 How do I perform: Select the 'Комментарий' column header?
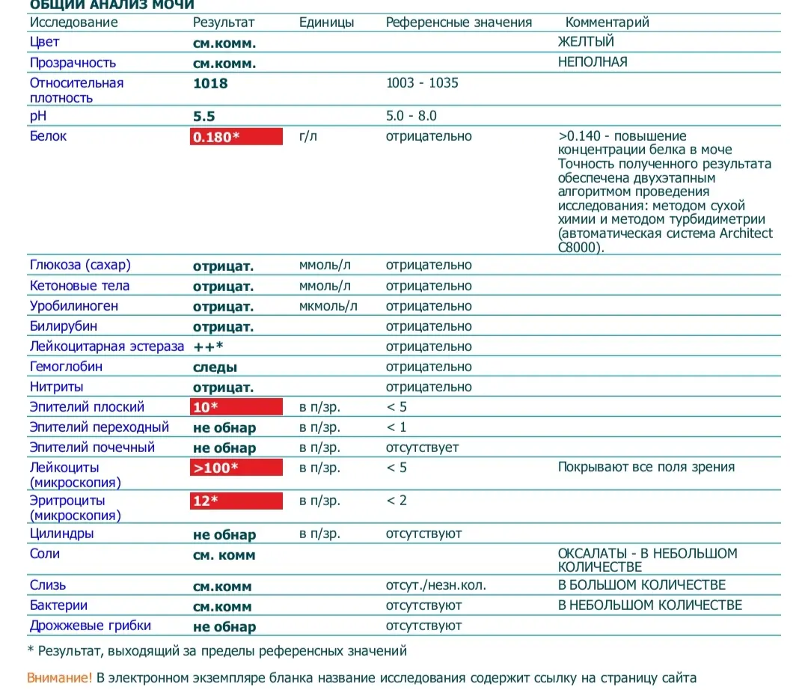tap(607, 22)
